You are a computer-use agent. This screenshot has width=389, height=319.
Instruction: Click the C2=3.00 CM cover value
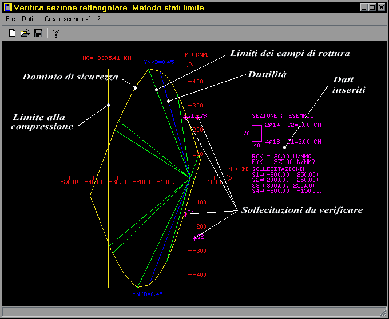coord(304,125)
